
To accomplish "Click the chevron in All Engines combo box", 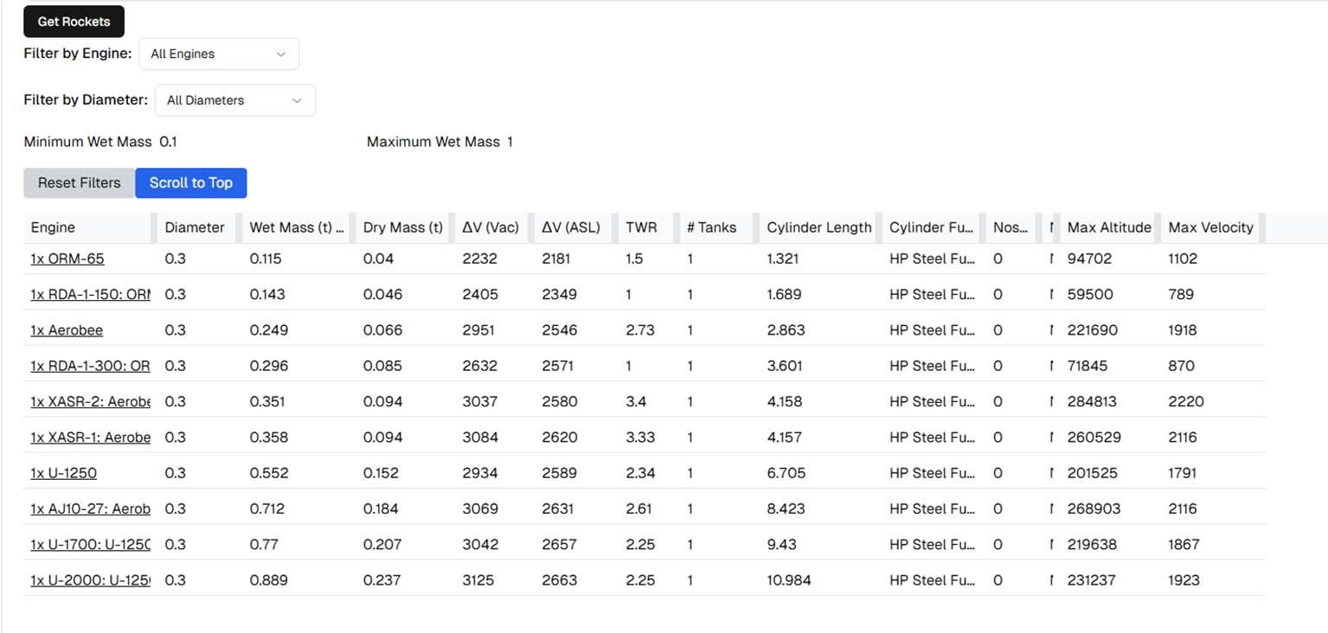I will pos(280,54).
